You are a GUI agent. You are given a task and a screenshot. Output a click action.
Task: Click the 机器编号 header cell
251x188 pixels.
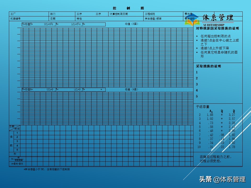point(29,19)
